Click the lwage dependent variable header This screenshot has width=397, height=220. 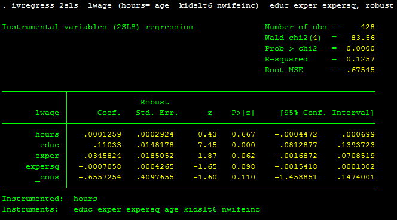(47, 113)
